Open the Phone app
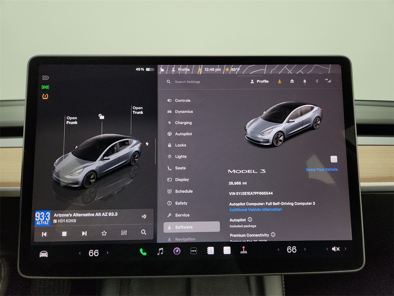This screenshot has height=296, width=394. pyautogui.click(x=143, y=252)
